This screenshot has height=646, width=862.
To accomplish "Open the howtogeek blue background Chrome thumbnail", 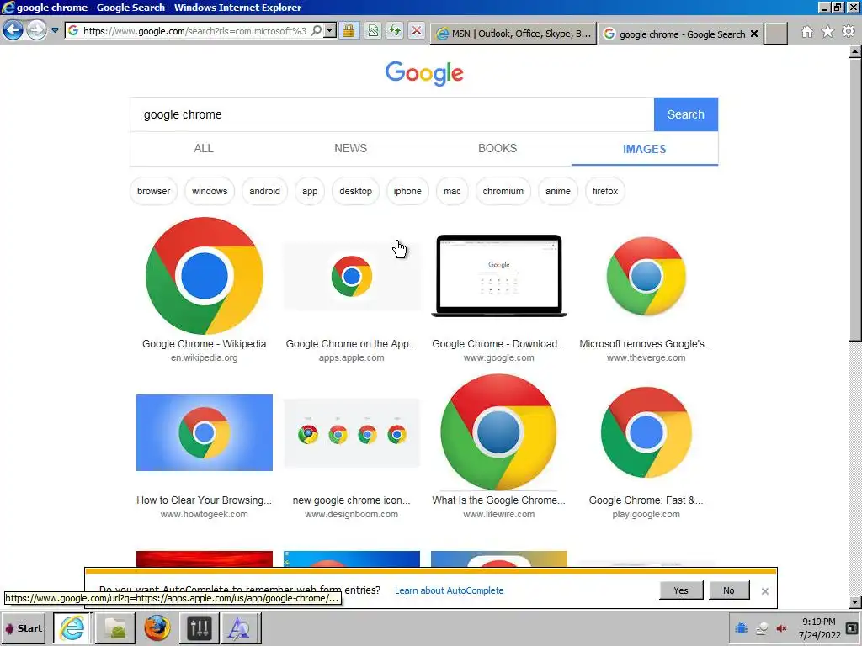I will pos(204,432).
